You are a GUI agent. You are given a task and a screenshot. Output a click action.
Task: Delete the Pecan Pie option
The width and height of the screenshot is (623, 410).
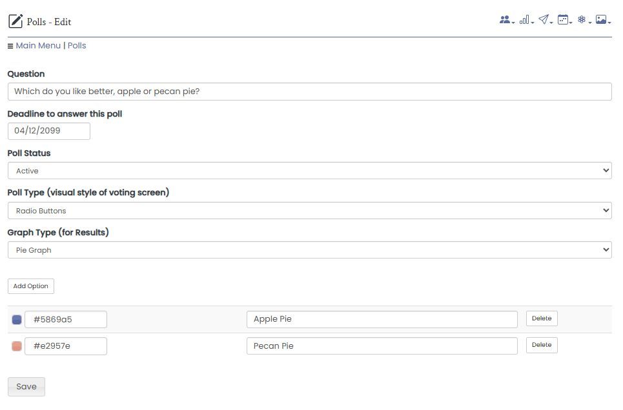pyautogui.click(x=542, y=345)
